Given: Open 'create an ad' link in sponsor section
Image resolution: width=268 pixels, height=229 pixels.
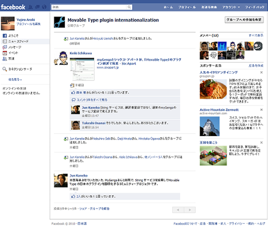Looking at the screenshot, I should coord(256,66).
